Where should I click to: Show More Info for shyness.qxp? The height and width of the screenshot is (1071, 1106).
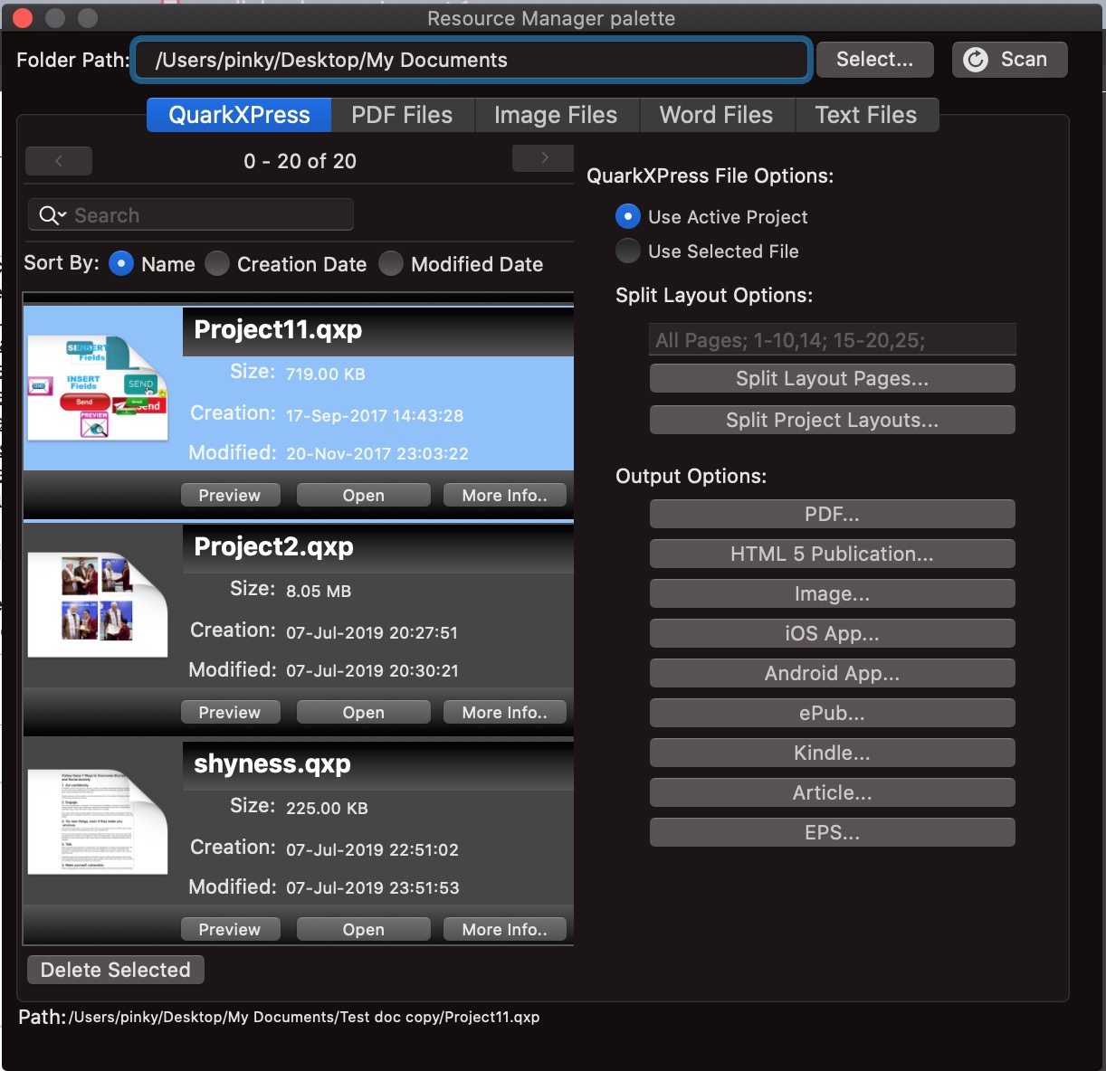coord(505,929)
